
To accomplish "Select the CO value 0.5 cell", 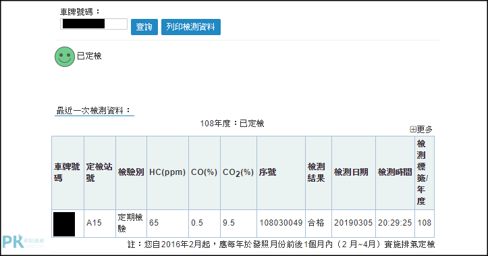I will (205, 224).
